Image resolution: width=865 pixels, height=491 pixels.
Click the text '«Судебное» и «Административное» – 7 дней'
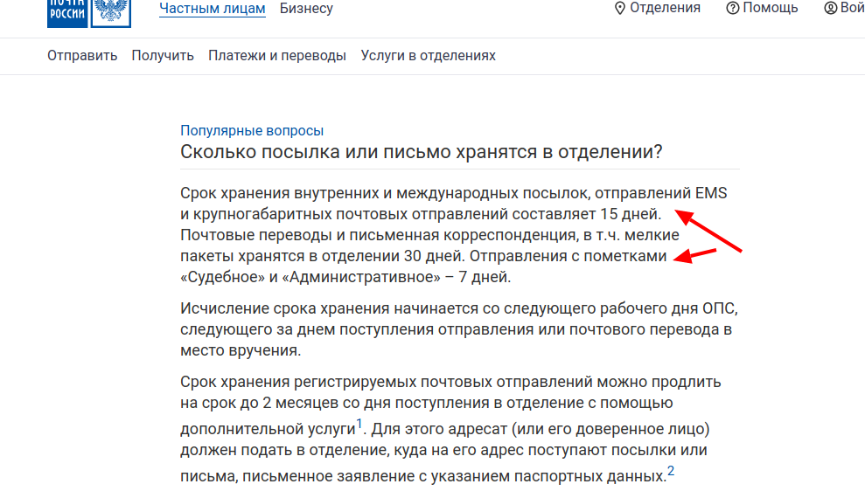[x=345, y=277]
